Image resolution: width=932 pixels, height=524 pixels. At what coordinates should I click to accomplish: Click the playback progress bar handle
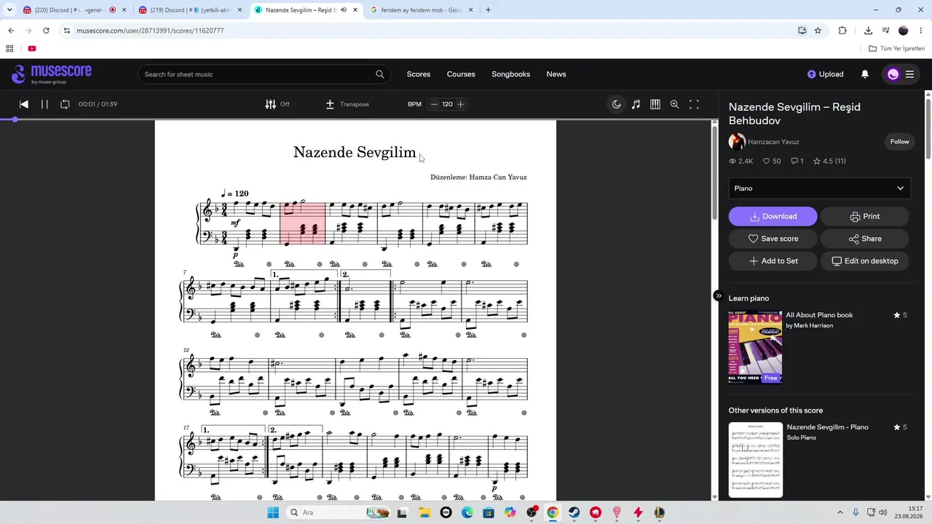pyautogui.click(x=15, y=119)
